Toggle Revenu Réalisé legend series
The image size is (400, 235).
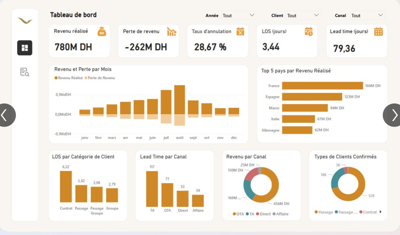click(69, 78)
